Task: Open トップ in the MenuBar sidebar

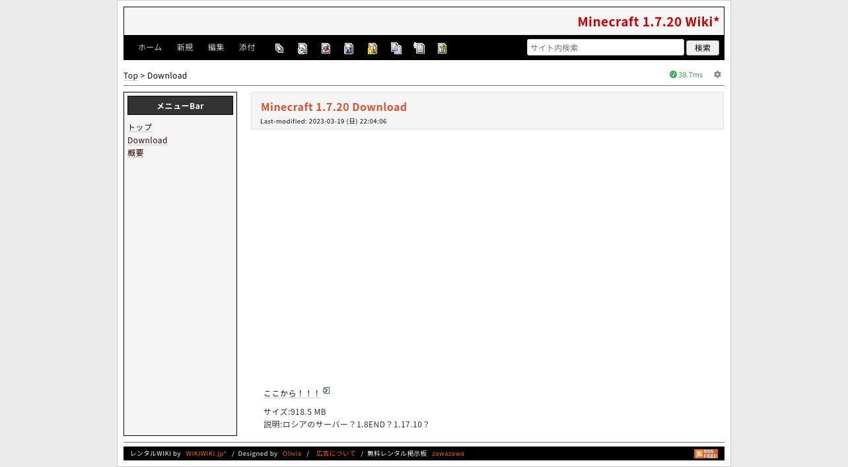Action: tap(139, 127)
